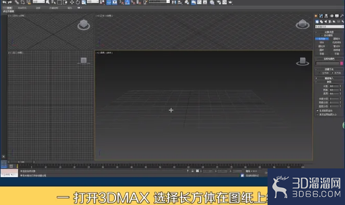
Task: Open the Select by Name dialog
Action: coord(54,2)
